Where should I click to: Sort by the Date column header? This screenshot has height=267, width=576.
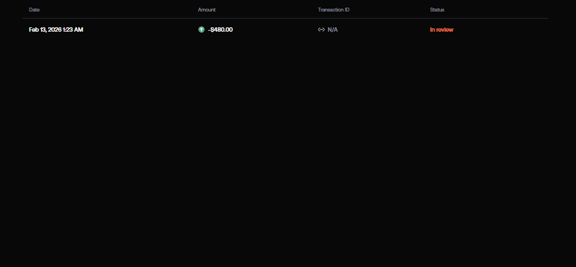click(x=34, y=10)
